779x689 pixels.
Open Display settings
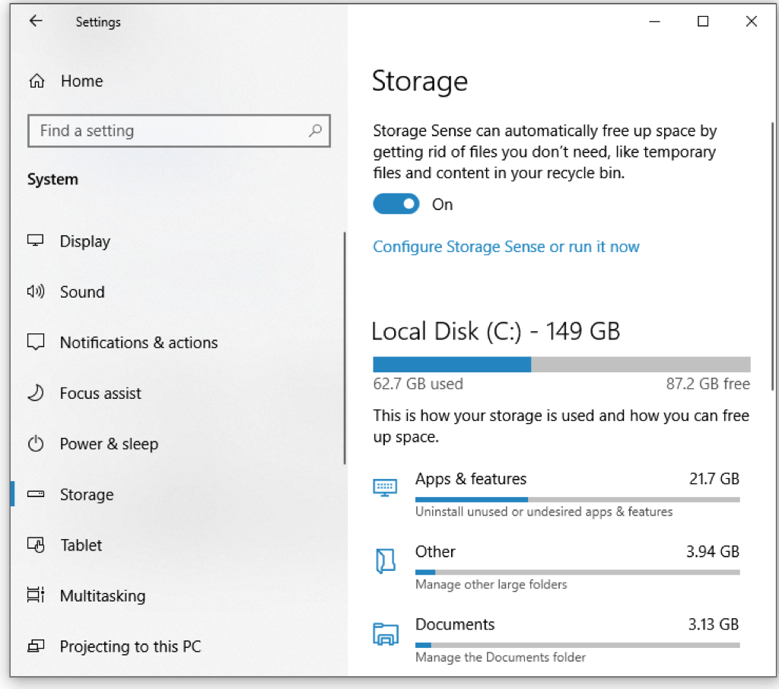85,241
